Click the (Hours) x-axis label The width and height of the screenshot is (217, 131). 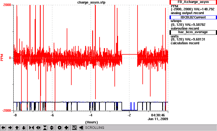click(91, 122)
